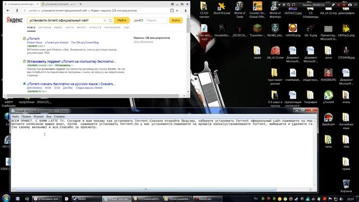Clear Yandex search query with X

[105, 20]
